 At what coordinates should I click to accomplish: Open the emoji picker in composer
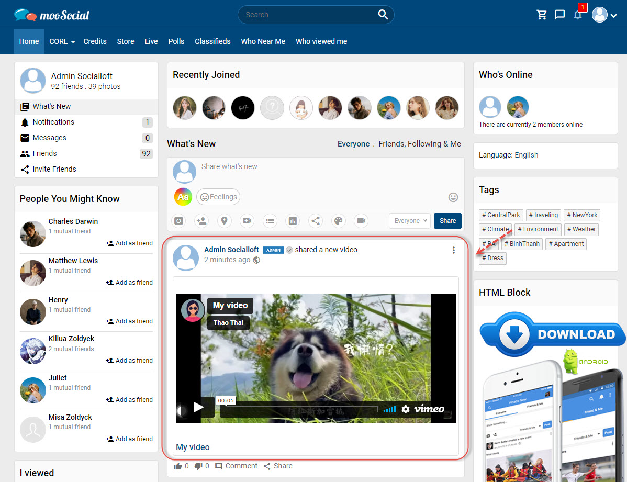click(453, 197)
